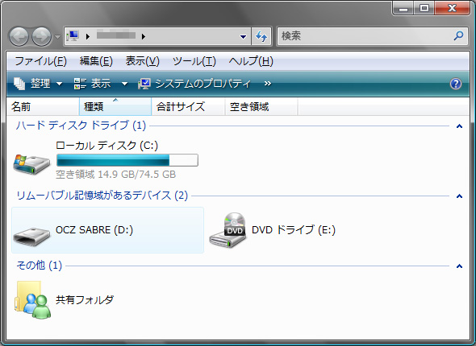Click the Back navigation arrow button
Viewport: 476px width, 346px height.
pos(19,37)
